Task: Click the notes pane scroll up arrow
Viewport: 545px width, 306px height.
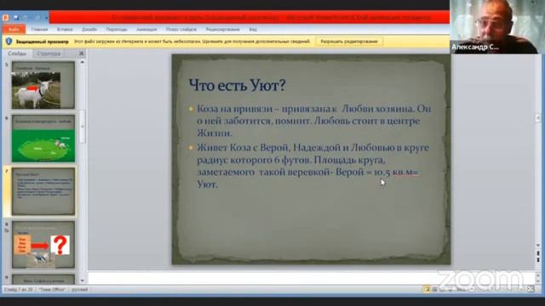Action: click(537, 275)
